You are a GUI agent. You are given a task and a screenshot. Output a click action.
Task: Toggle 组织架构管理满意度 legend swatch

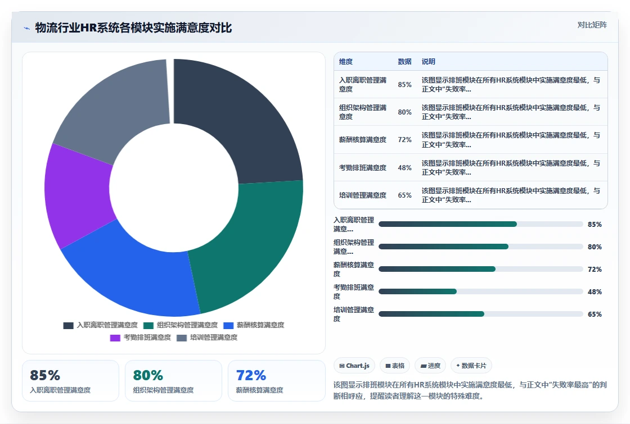click(x=148, y=325)
